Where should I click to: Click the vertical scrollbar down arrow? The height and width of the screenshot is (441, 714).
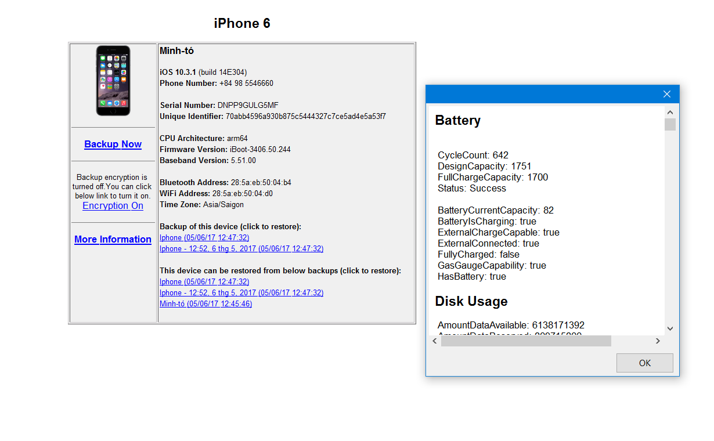pyautogui.click(x=670, y=328)
